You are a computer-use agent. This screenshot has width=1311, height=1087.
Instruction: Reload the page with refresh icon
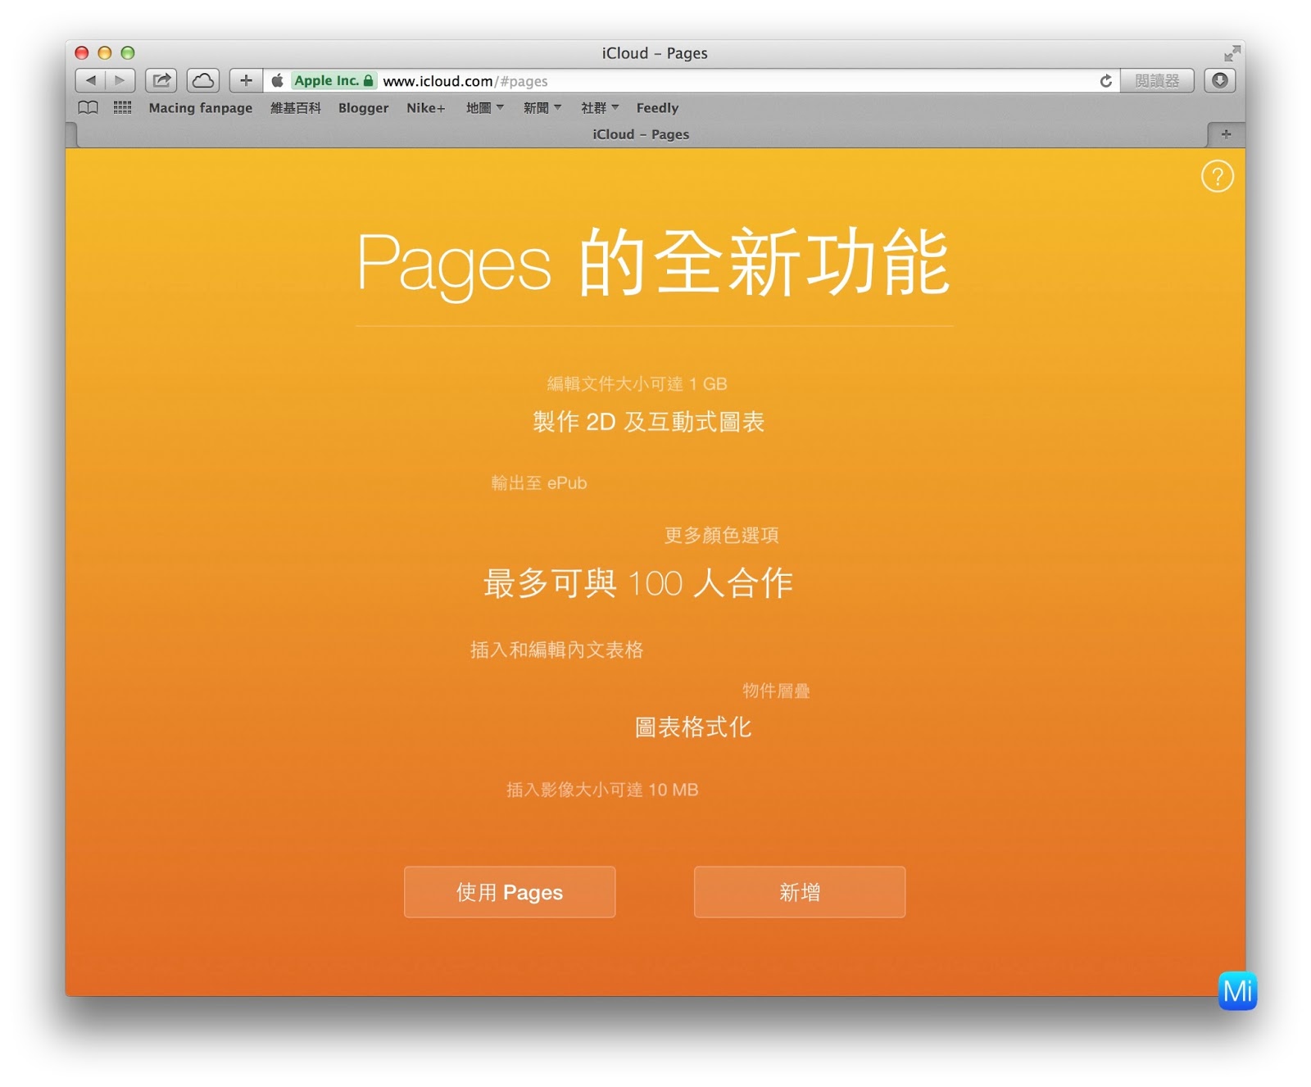[1105, 80]
